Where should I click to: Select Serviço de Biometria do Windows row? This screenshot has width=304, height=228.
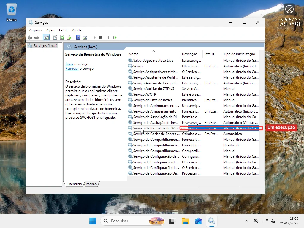pos(193,128)
